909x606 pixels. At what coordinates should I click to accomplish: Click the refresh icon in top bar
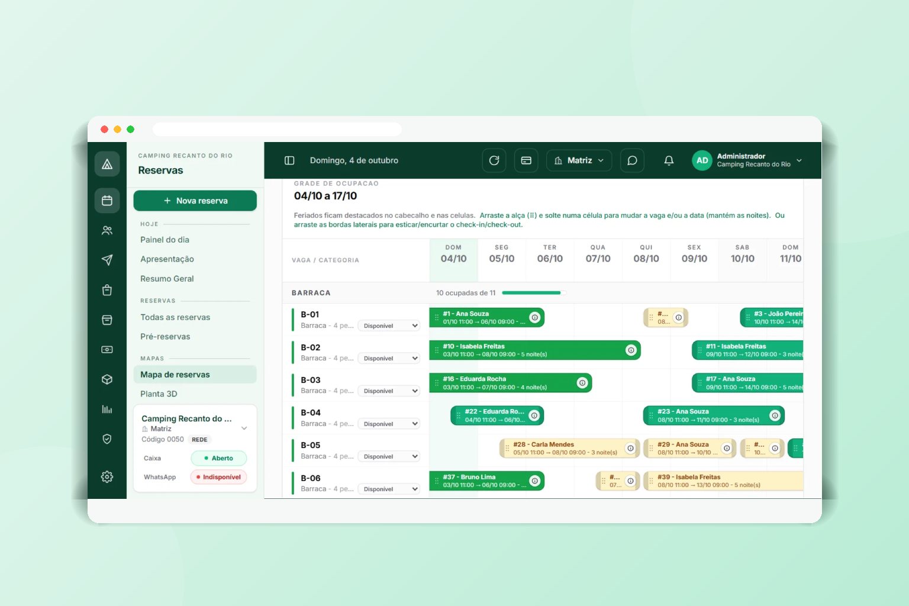(494, 160)
